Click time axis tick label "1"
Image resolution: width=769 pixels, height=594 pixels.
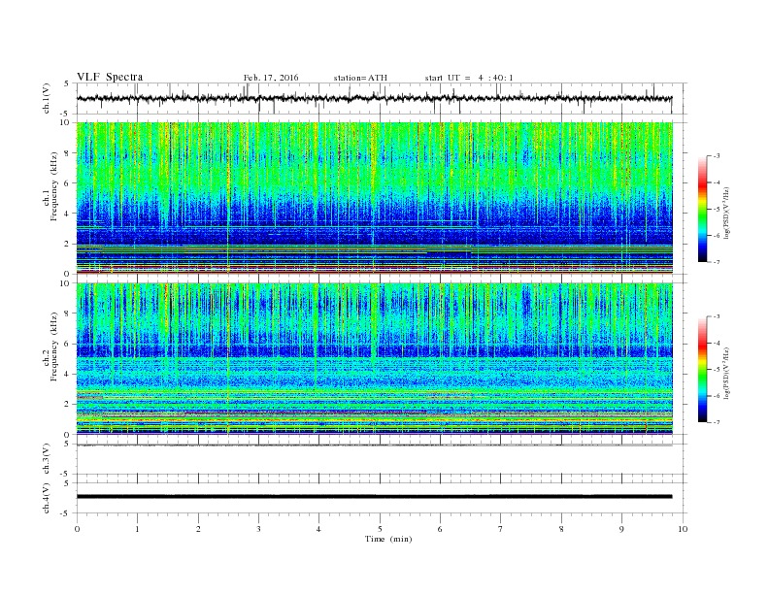coord(137,529)
